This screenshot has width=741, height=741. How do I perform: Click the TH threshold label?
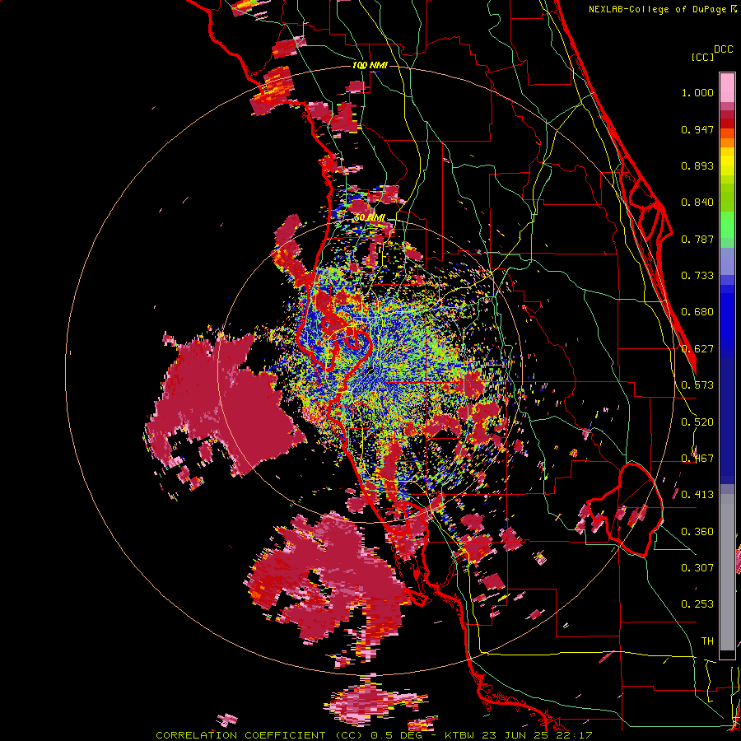pos(707,641)
